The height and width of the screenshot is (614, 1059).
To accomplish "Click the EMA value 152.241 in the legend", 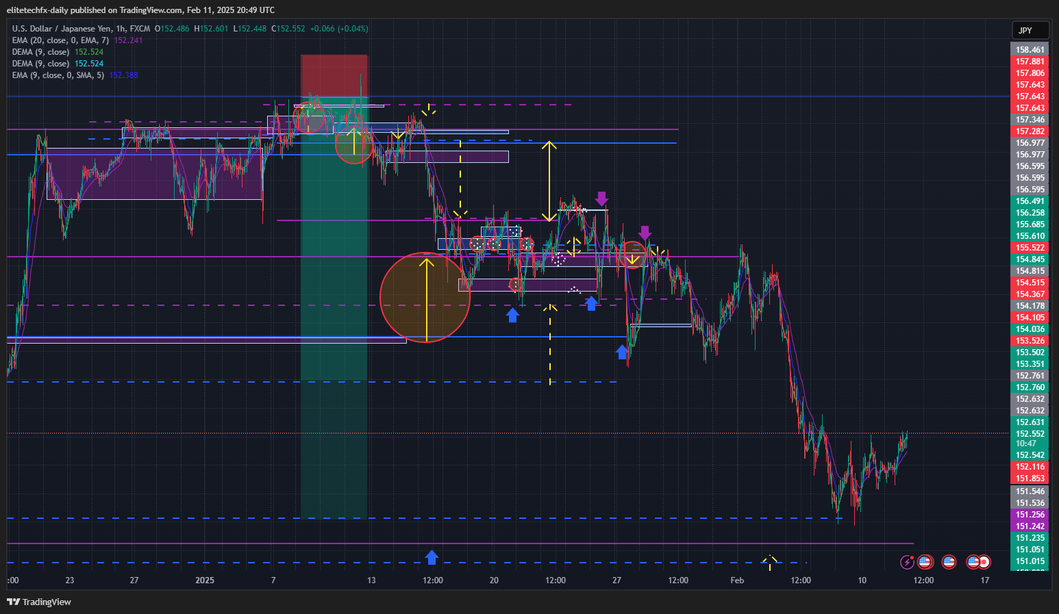I will click(128, 40).
